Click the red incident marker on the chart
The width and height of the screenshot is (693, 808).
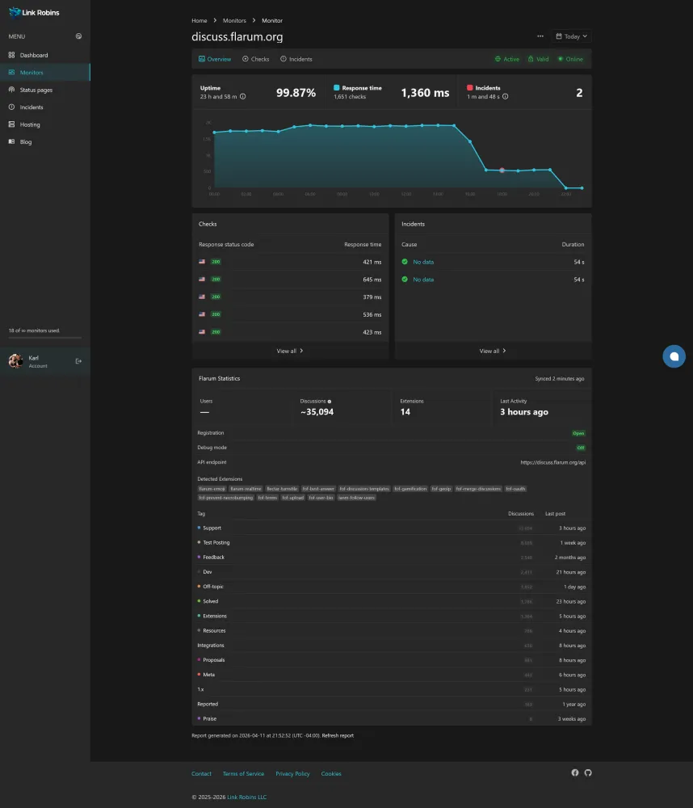coord(502,170)
